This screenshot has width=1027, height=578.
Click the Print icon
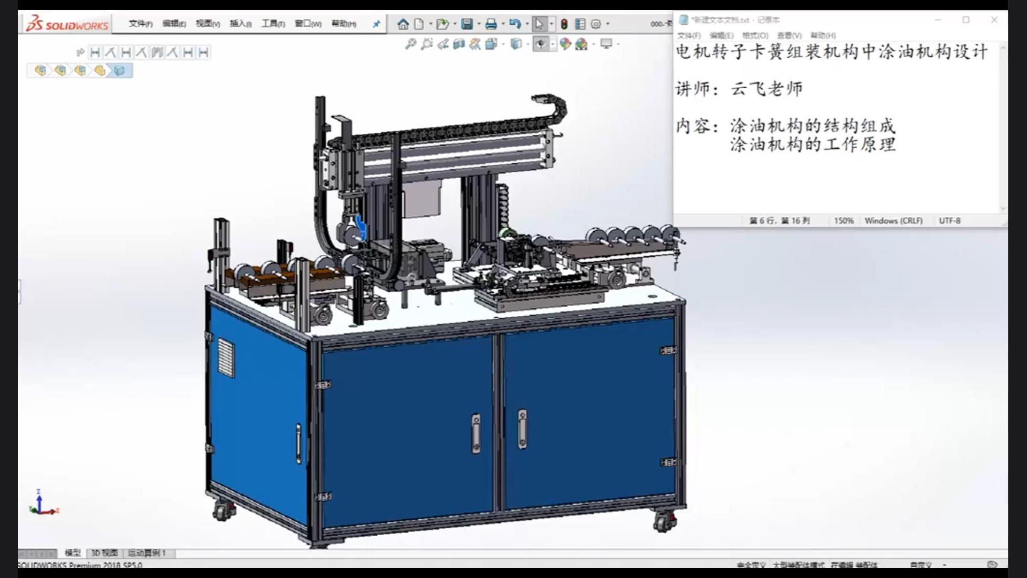tap(491, 24)
